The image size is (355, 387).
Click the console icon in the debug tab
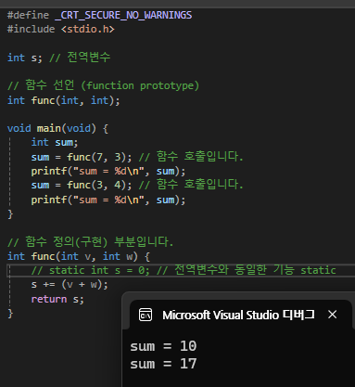[x=146, y=315]
